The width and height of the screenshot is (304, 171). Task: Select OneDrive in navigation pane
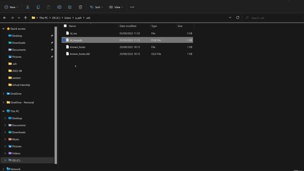click(16, 94)
